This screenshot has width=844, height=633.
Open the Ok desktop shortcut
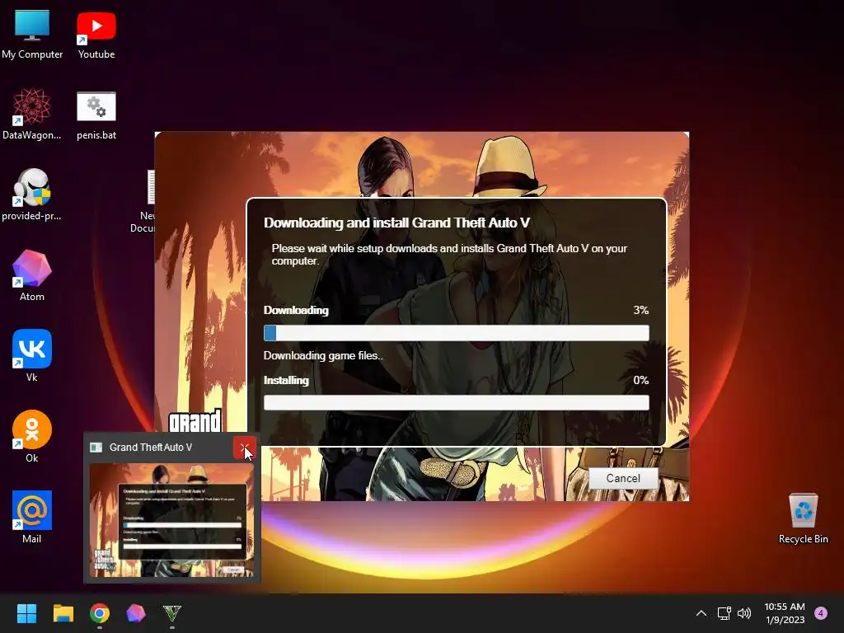32,437
